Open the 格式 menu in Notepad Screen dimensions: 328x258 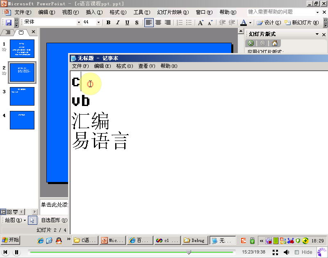point(125,66)
